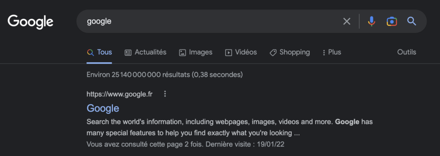The image size is (440, 156).
Task: Click the Vidéos play icon
Action: pyautogui.click(x=229, y=52)
